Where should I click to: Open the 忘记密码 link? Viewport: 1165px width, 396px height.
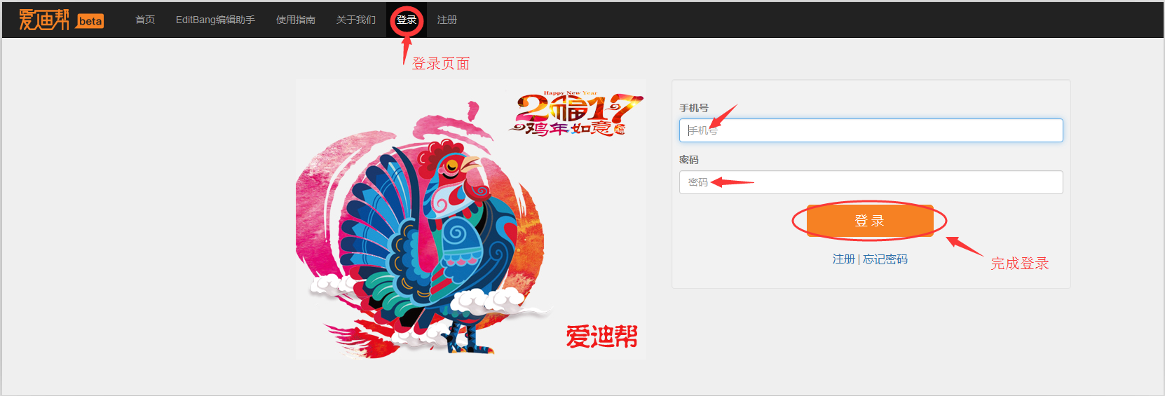(885, 259)
